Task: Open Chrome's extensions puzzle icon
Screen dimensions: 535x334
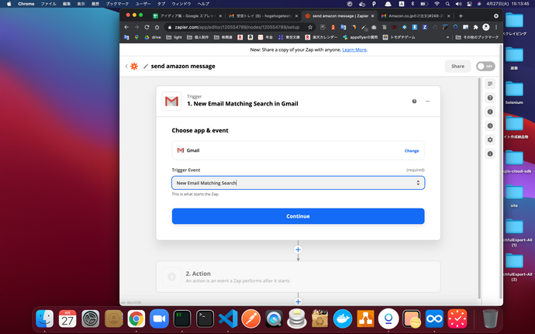Action: pos(475,27)
